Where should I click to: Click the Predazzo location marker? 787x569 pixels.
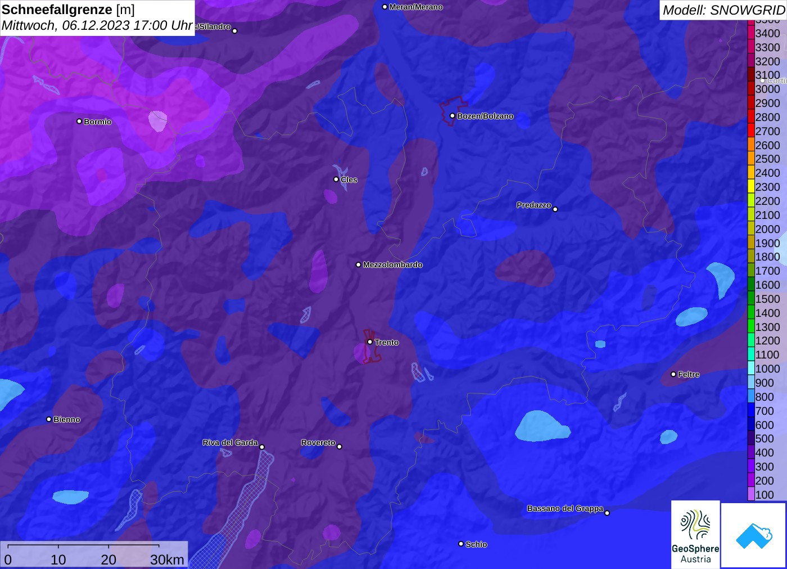coord(555,209)
